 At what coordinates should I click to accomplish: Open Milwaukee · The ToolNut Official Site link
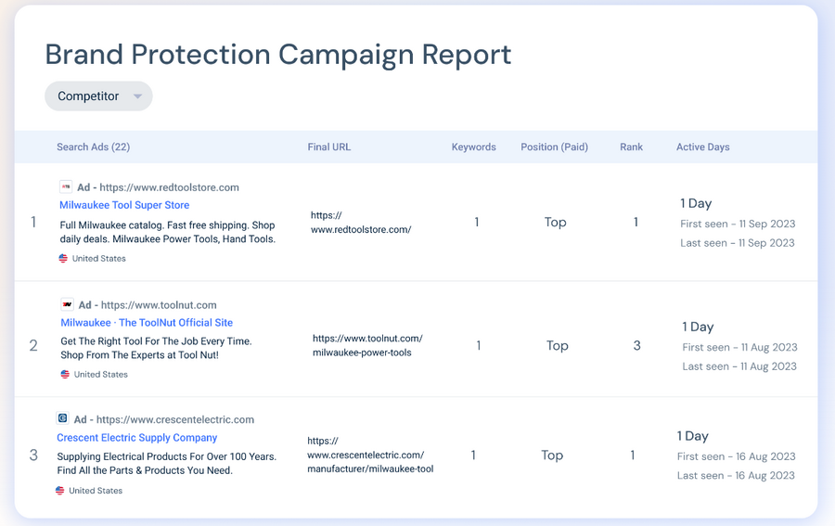147,323
